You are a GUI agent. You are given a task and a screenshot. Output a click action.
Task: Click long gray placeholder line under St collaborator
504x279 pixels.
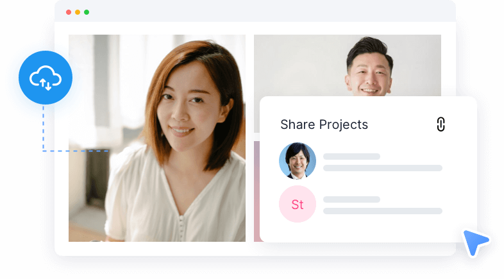coord(383,211)
